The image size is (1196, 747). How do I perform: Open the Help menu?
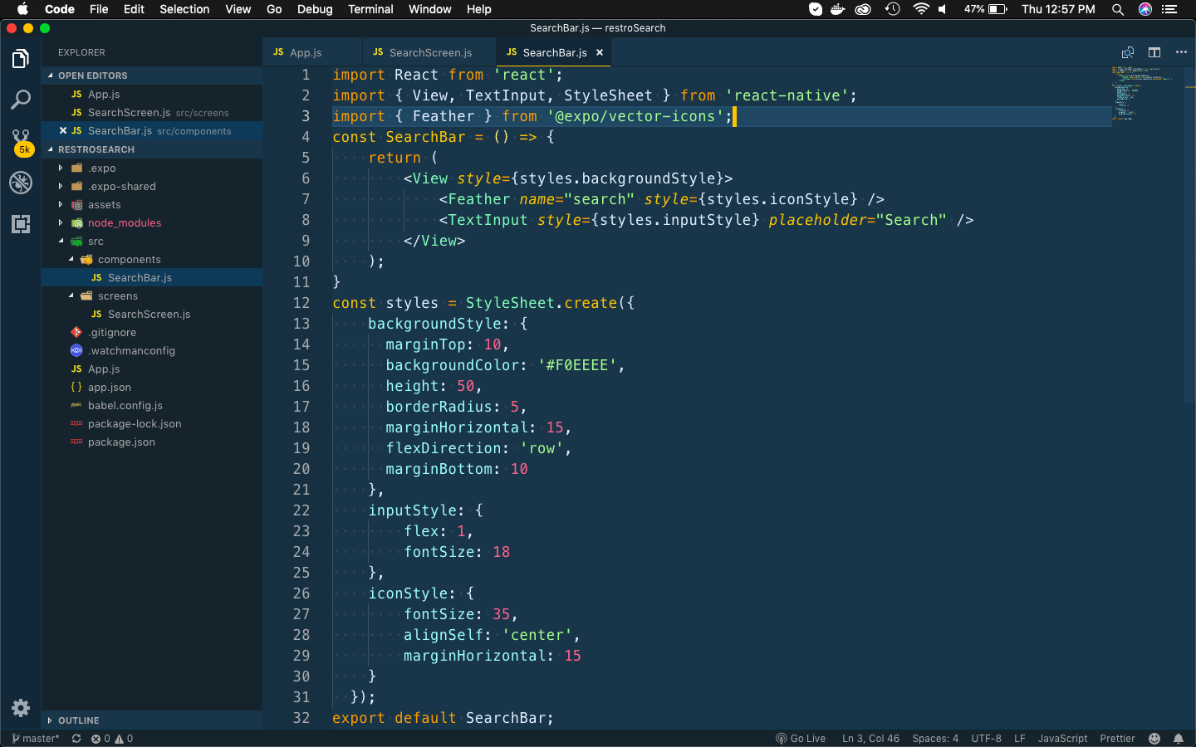coord(478,9)
